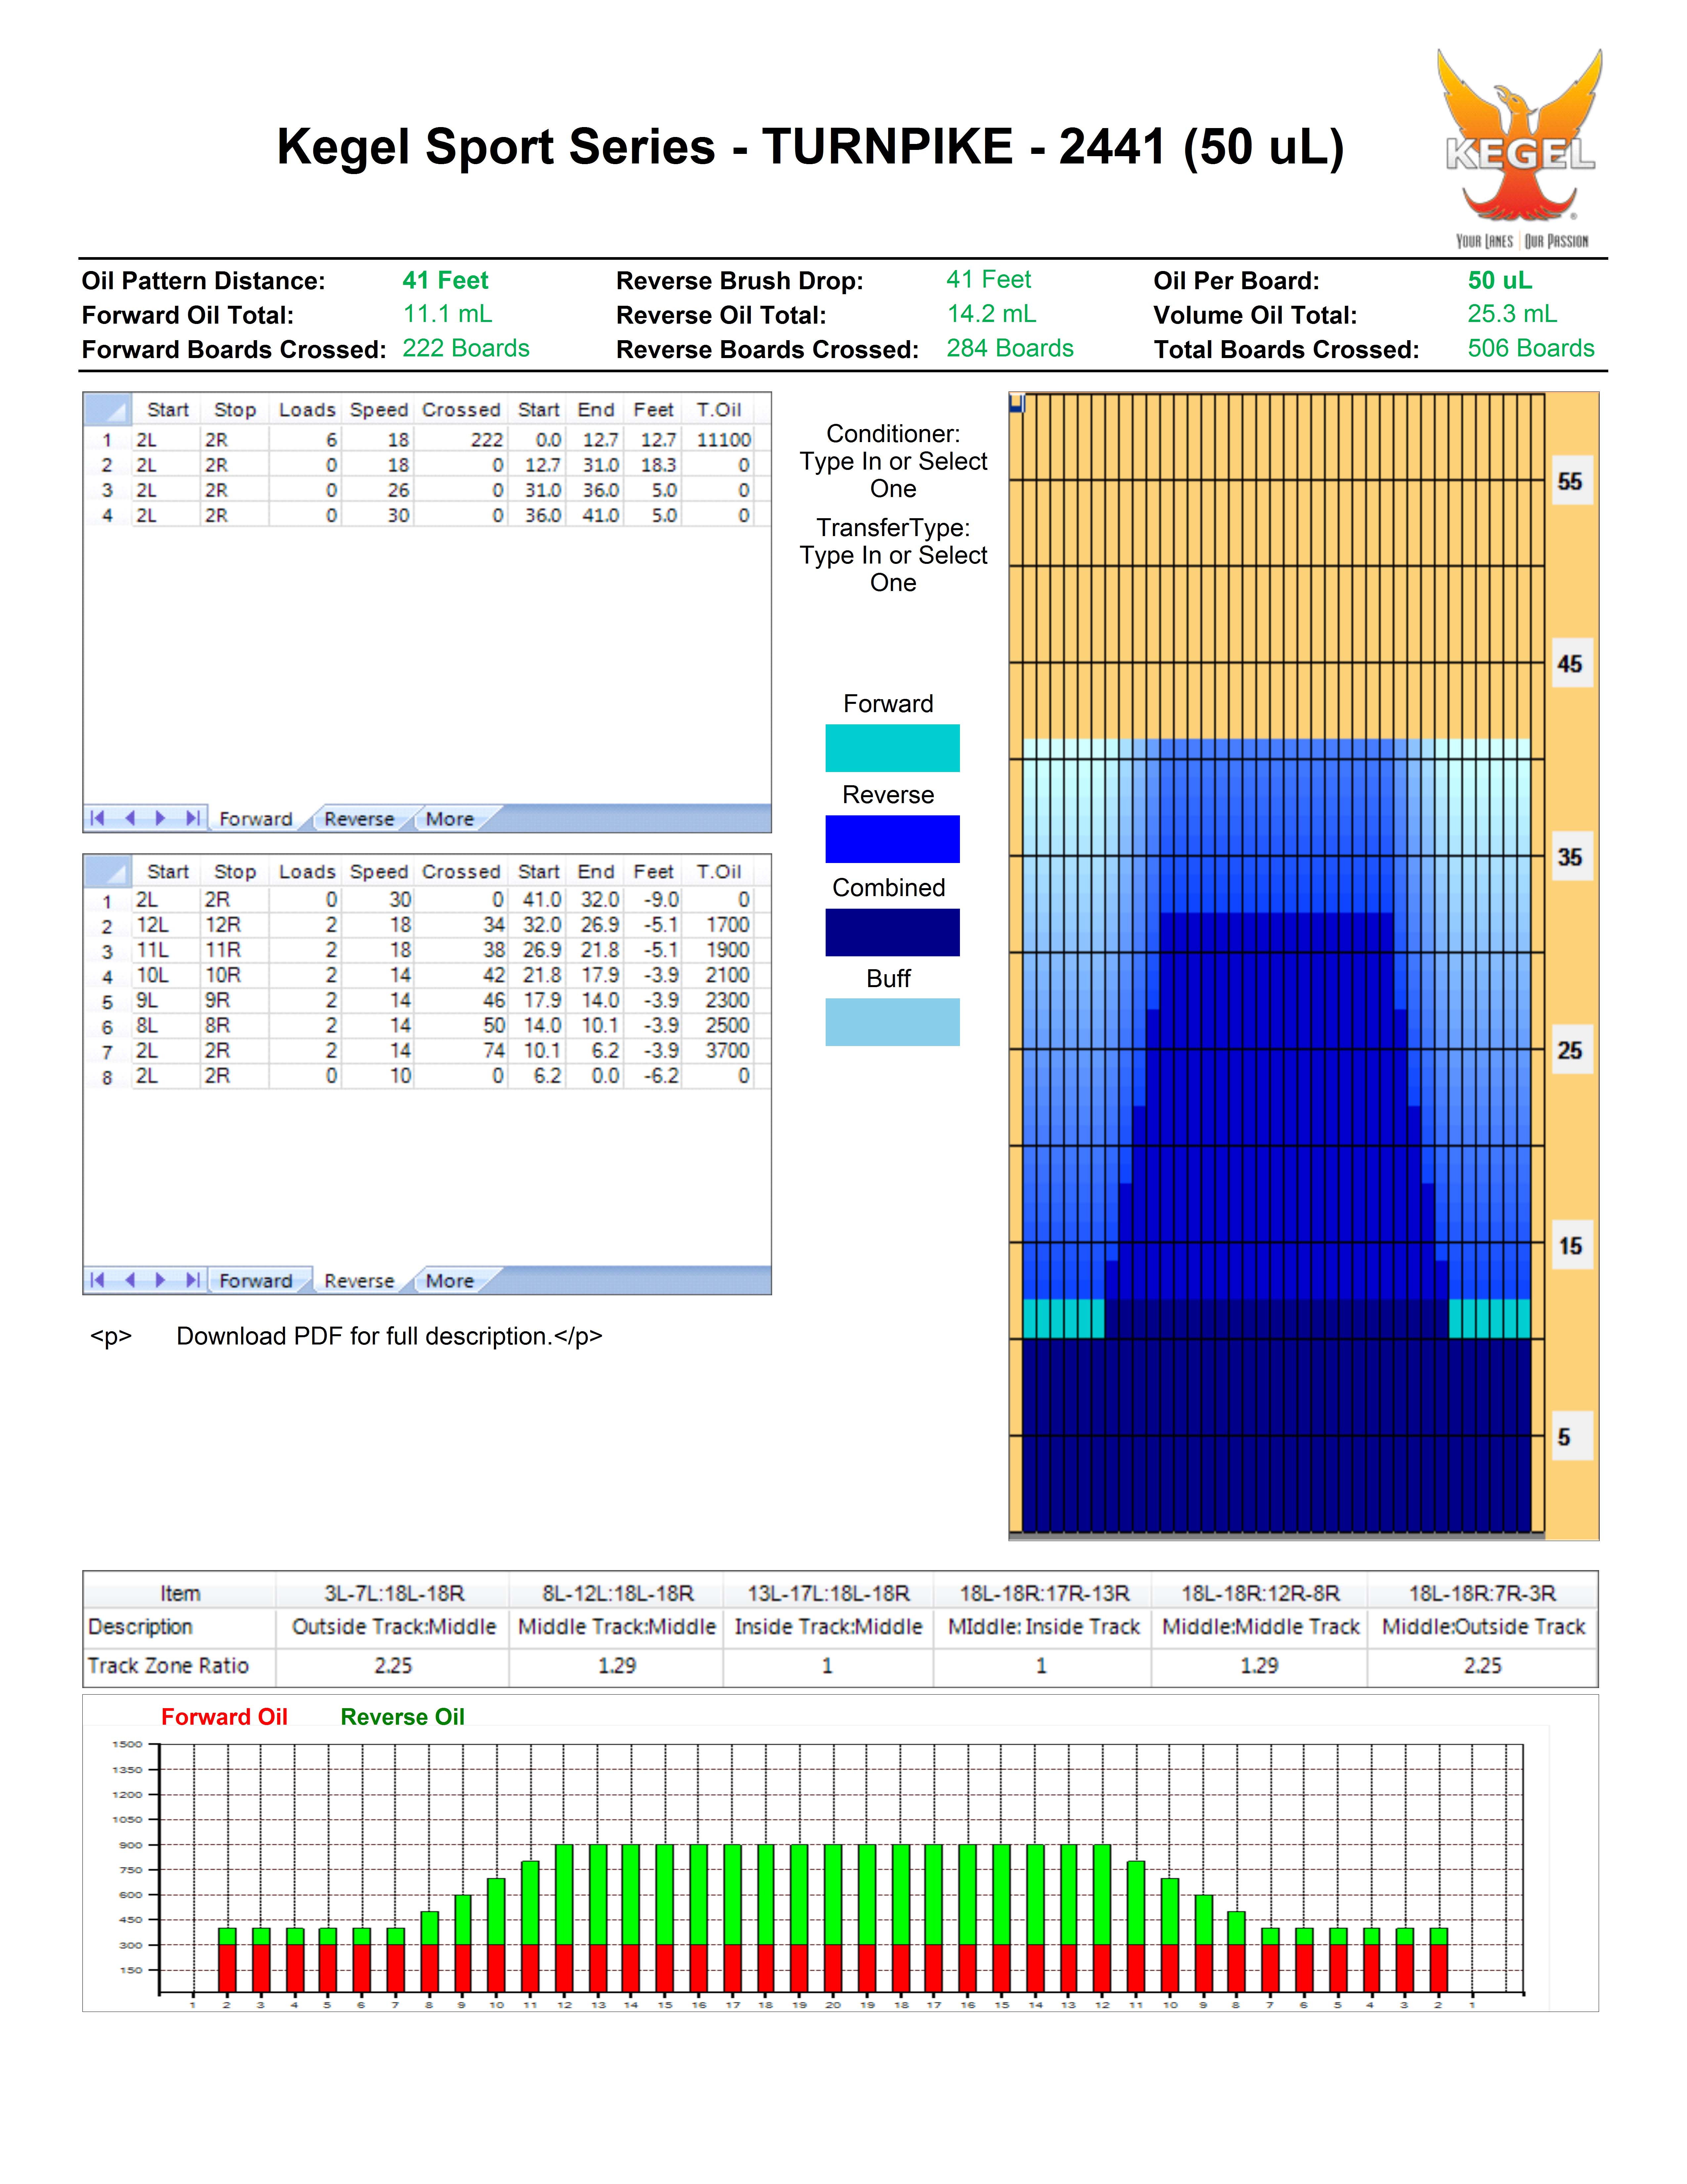Click small marker at lane graph top-left
This screenshot has width=1687, height=2184.
[1017, 403]
